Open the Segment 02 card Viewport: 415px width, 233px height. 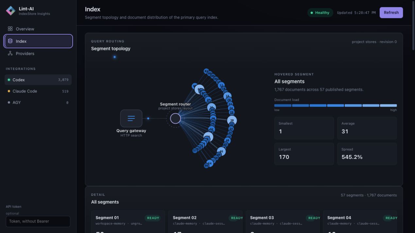pos(205,222)
